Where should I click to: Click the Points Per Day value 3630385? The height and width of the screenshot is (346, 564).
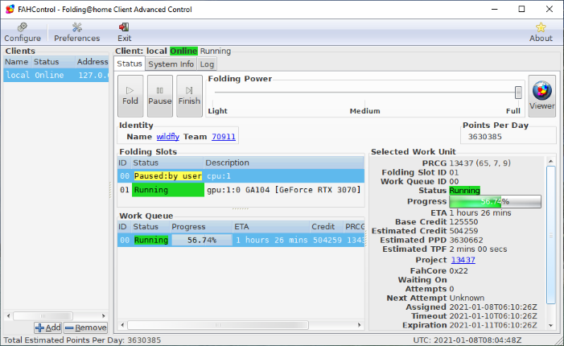click(484, 137)
